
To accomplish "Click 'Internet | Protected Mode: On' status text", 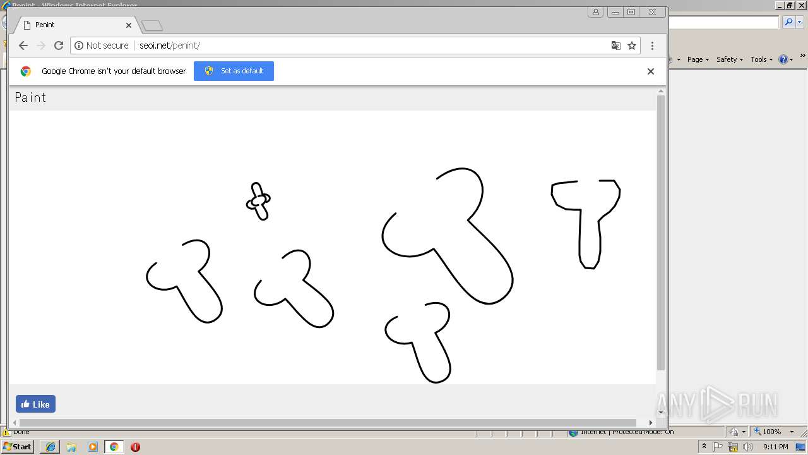I will tap(626, 432).
